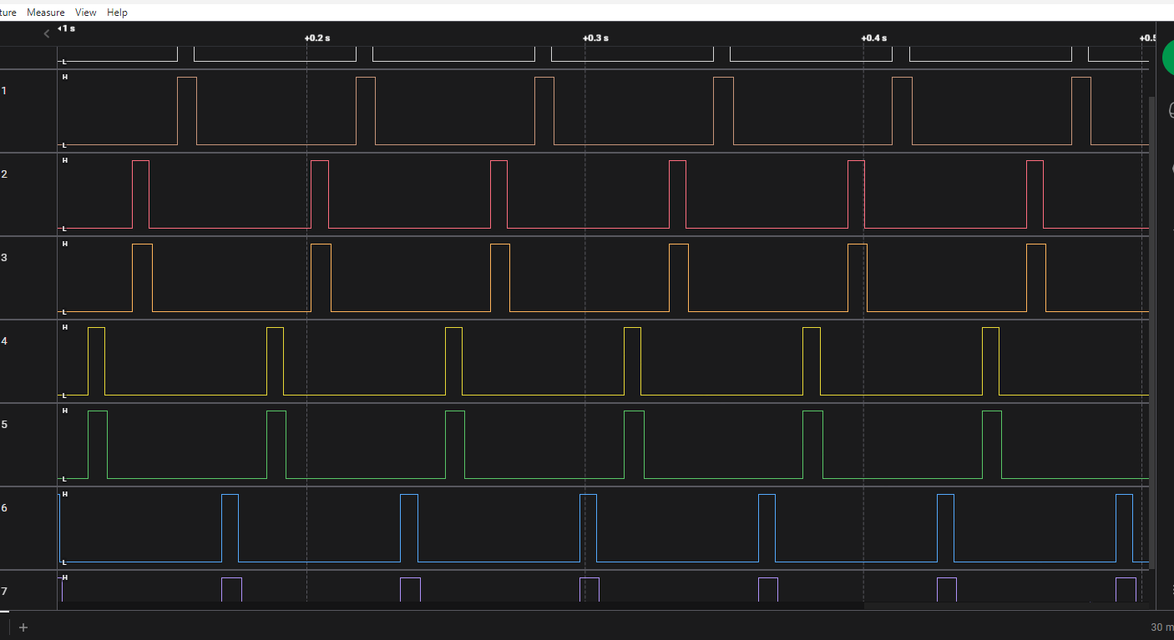
Task: Select channel 7 label
Action: (4, 591)
